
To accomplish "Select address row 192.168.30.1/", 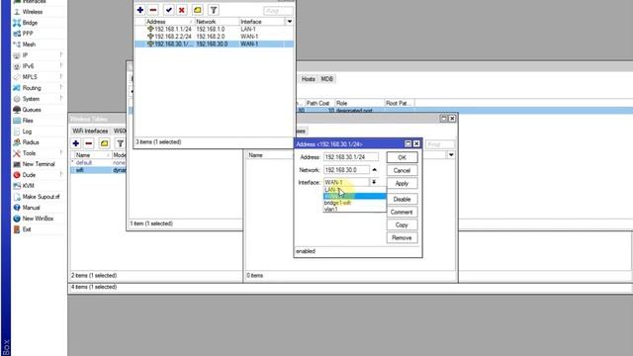I will click(214, 44).
